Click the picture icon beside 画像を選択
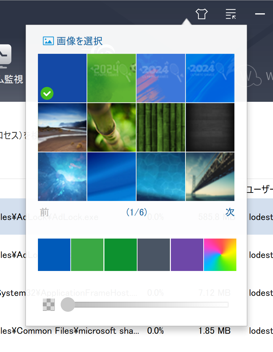 pyautogui.click(x=48, y=41)
